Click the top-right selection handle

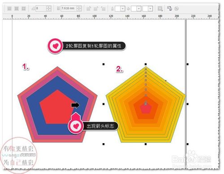(188, 64)
